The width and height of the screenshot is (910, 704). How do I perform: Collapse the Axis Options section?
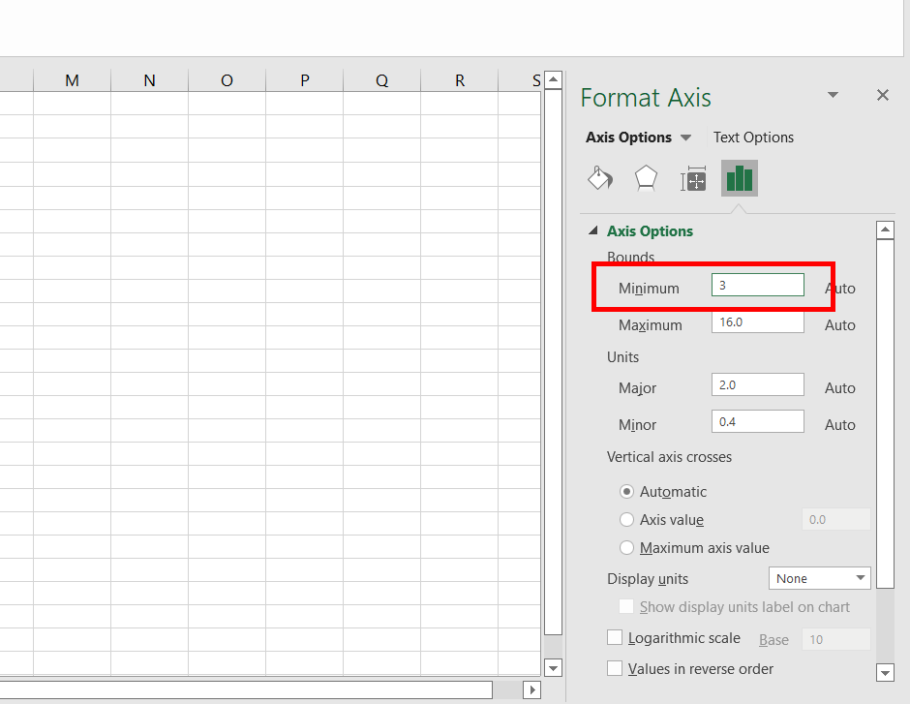[593, 231]
